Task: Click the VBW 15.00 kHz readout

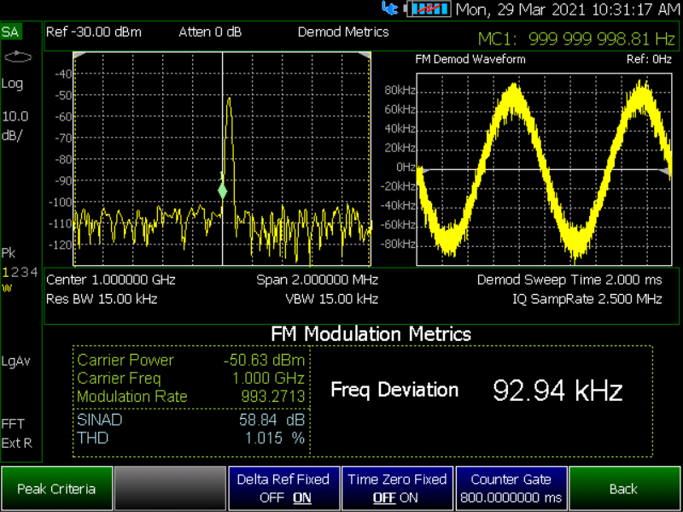Action: 331,299
